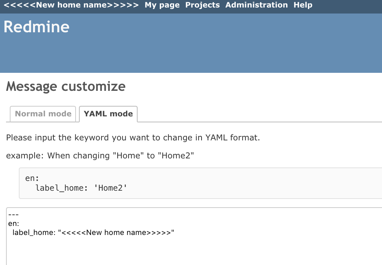This screenshot has height=265, width=382.
Task: Select the YAML mode tab
Action: click(108, 114)
